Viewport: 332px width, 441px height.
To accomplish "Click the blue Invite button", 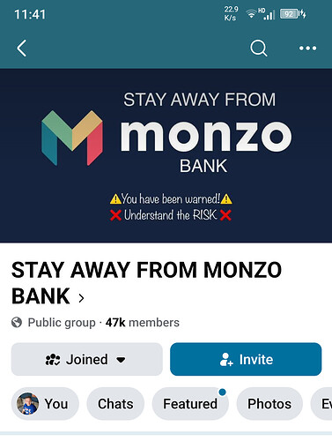I will click(246, 359).
